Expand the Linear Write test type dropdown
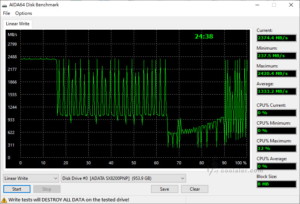The height and width of the screenshot is (204, 300). (31, 178)
